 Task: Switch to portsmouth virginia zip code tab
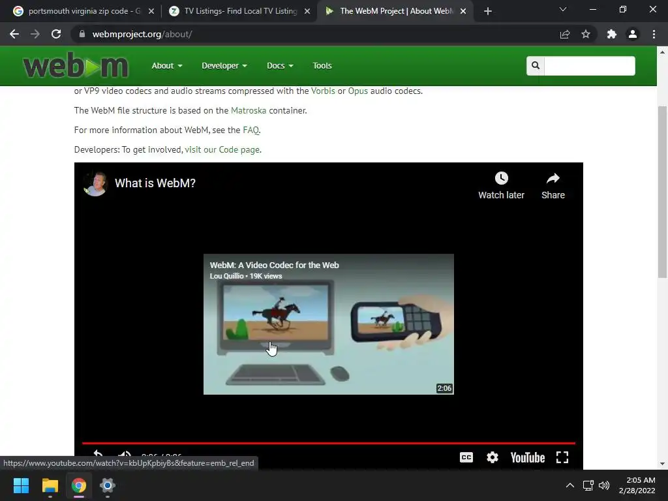[x=84, y=11]
